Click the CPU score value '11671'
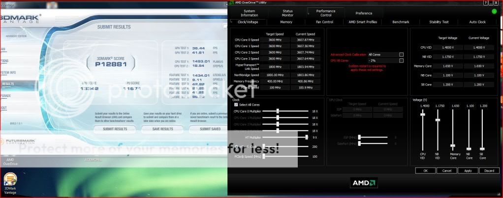The height and width of the screenshot is (198, 503). tap(131, 89)
